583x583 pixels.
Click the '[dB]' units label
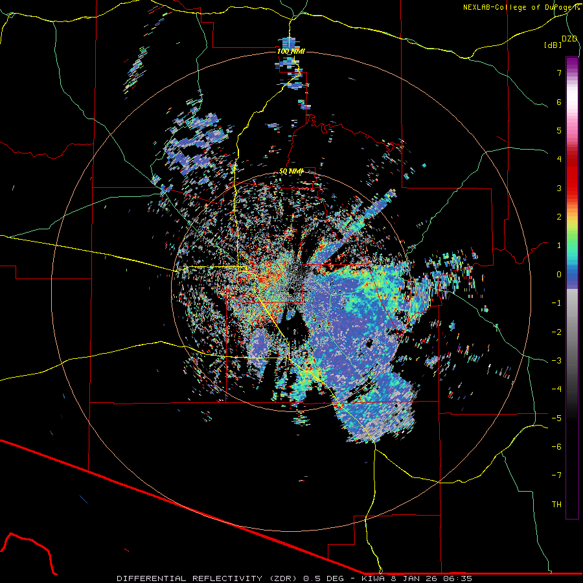coord(553,45)
